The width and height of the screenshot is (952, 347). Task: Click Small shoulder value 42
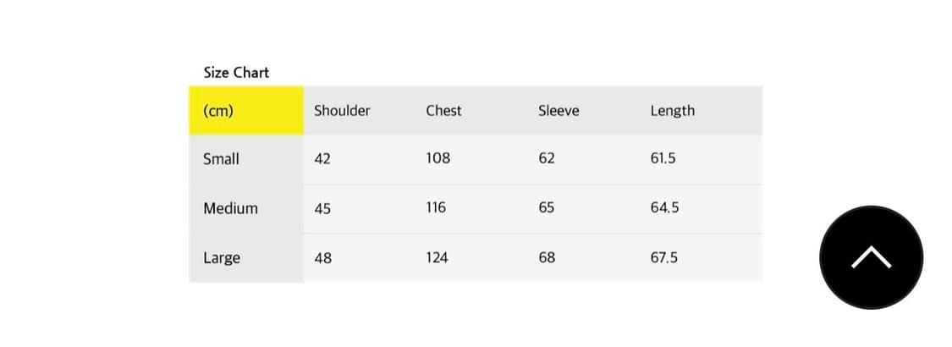click(322, 159)
